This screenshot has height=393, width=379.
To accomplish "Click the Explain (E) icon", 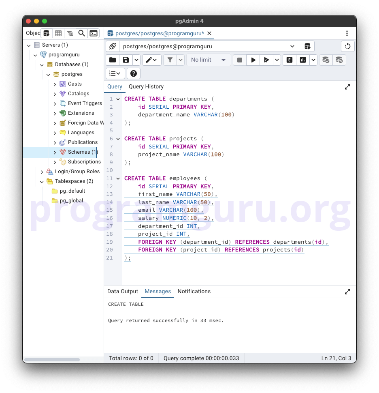I will point(290,60).
